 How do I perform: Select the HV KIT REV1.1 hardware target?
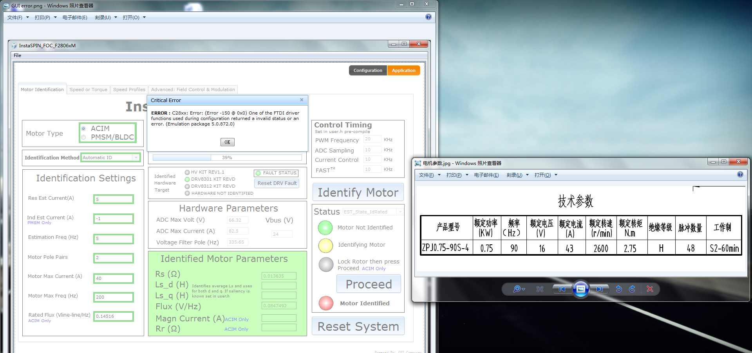(187, 172)
